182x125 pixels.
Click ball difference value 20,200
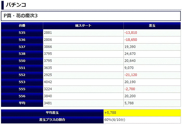[130, 96]
